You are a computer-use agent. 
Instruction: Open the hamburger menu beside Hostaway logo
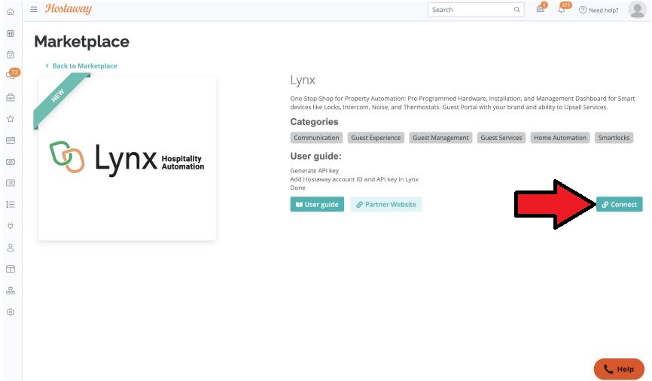(x=34, y=9)
